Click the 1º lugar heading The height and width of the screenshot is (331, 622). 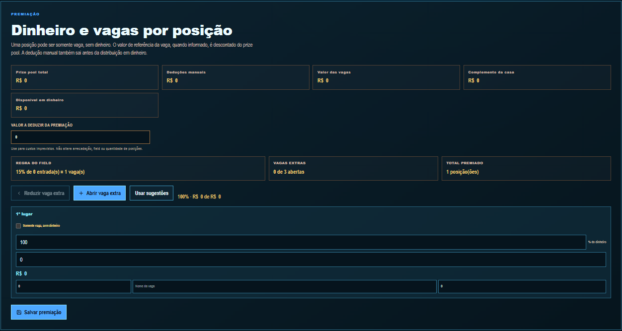pyautogui.click(x=24, y=214)
